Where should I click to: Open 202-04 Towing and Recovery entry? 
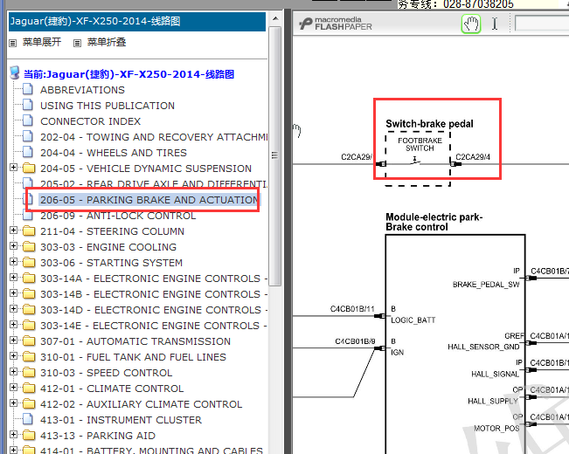[x=154, y=137]
